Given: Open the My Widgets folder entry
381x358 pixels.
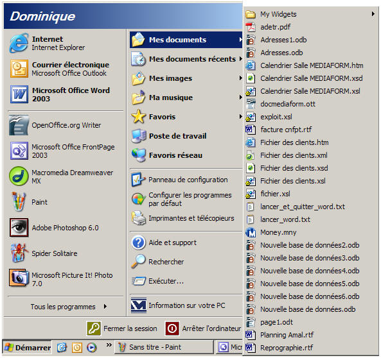Looking at the screenshot, I should tap(310, 14).
